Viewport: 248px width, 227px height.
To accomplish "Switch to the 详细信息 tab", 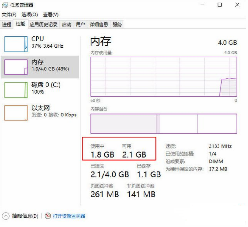I will [x=98, y=24].
